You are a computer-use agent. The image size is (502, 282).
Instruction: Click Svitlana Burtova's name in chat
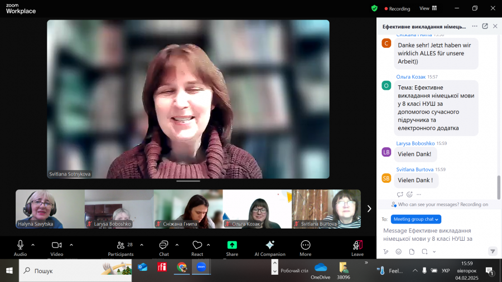pyautogui.click(x=414, y=169)
